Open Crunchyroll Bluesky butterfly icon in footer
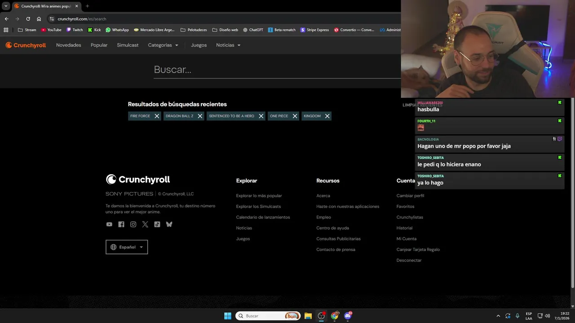The width and height of the screenshot is (575, 323). pos(169,224)
